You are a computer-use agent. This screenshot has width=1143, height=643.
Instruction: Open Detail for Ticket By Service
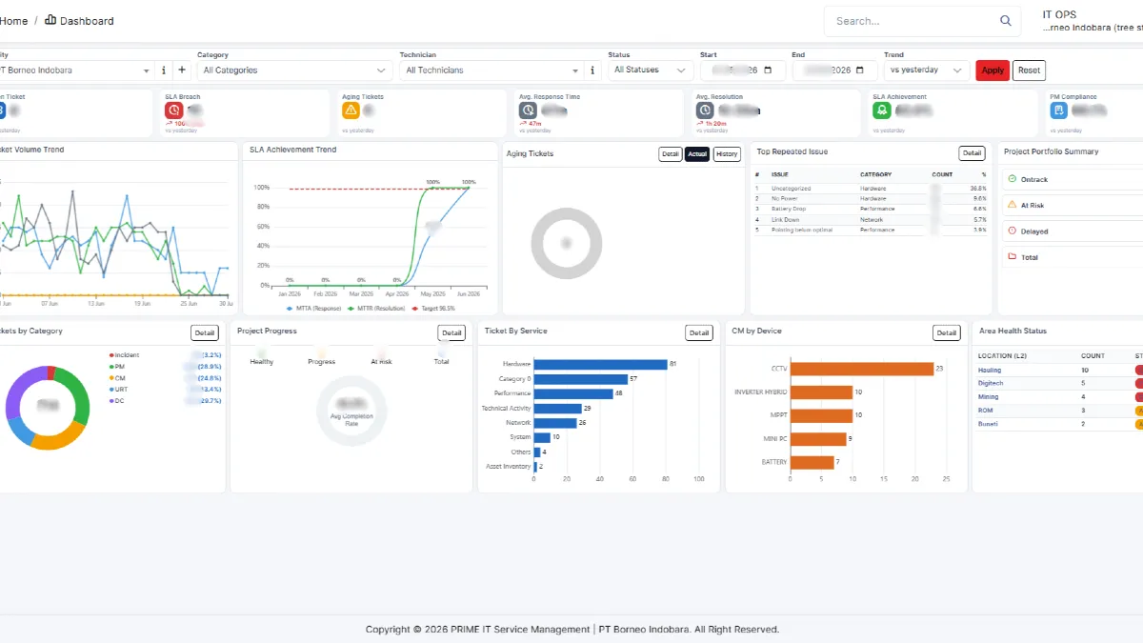click(x=699, y=332)
